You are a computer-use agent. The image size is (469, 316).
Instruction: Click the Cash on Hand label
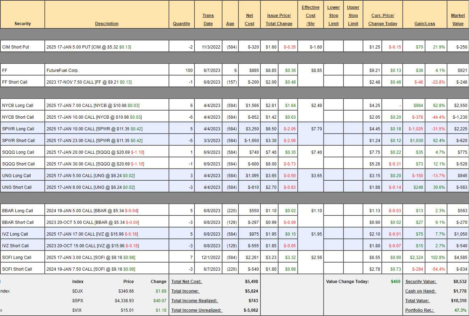420,291
